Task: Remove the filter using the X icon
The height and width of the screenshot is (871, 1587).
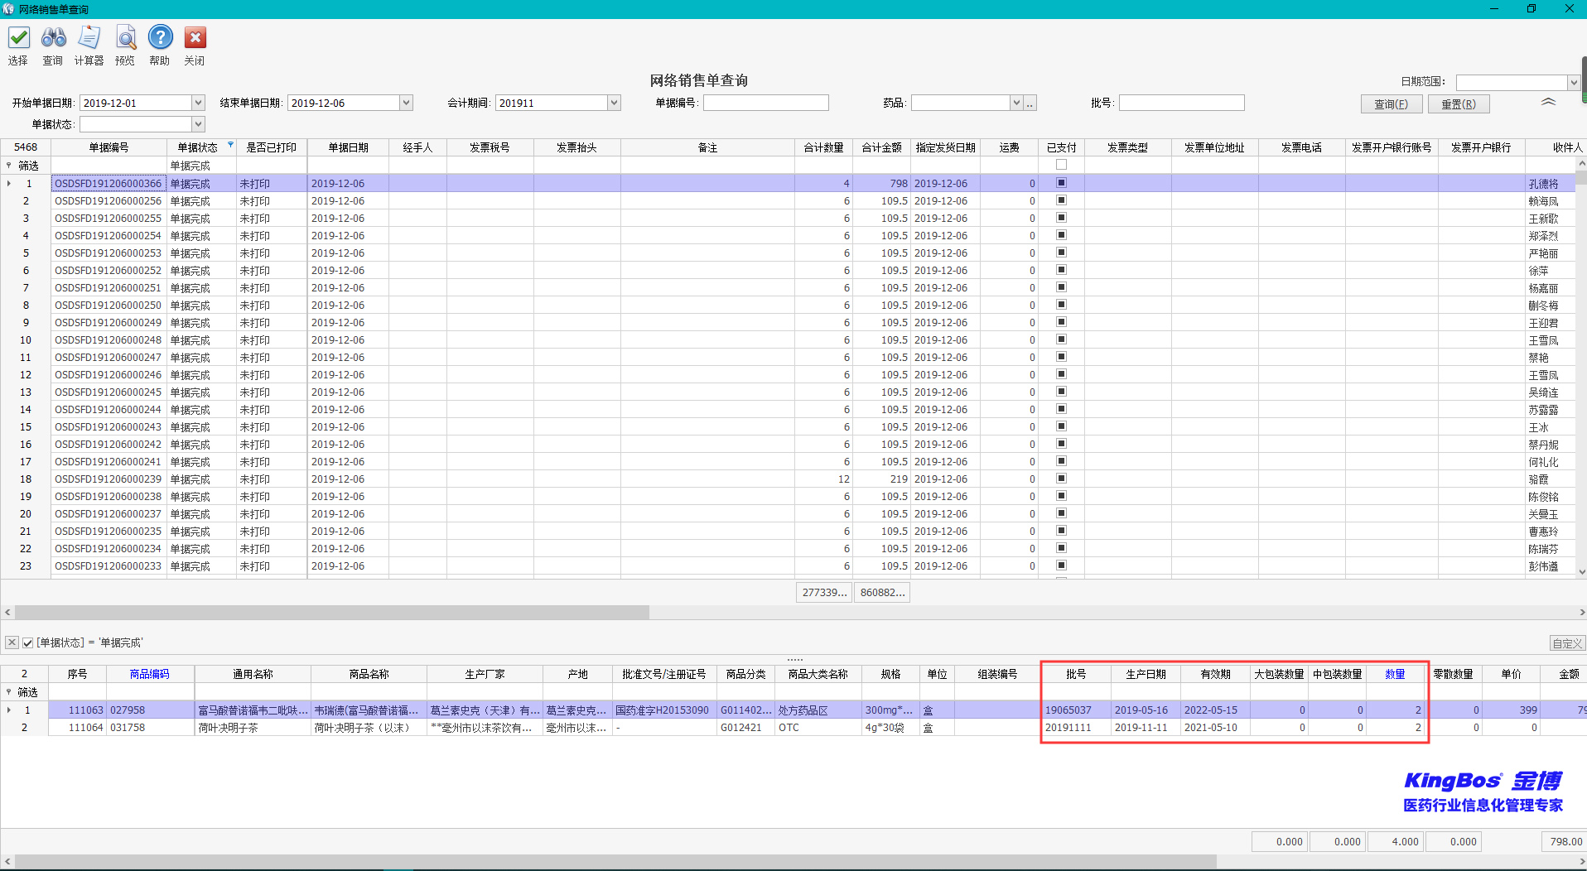Action: (x=12, y=642)
